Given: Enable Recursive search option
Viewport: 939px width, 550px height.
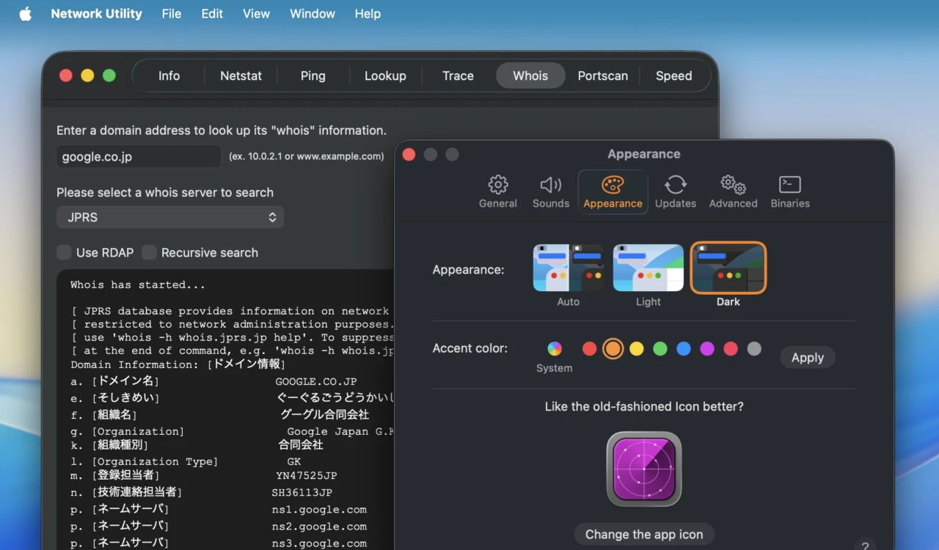Looking at the screenshot, I should pyautogui.click(x=150, y=252).
